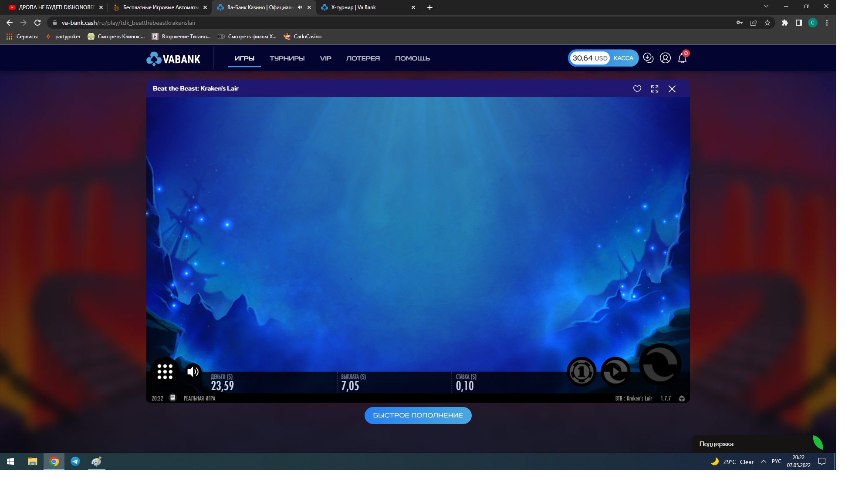Screen dimensions: 845x478
Task: Show hidden system tray icons
Action: pos(763,461)
